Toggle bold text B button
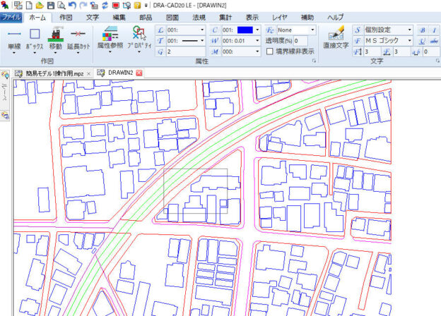 423,30
